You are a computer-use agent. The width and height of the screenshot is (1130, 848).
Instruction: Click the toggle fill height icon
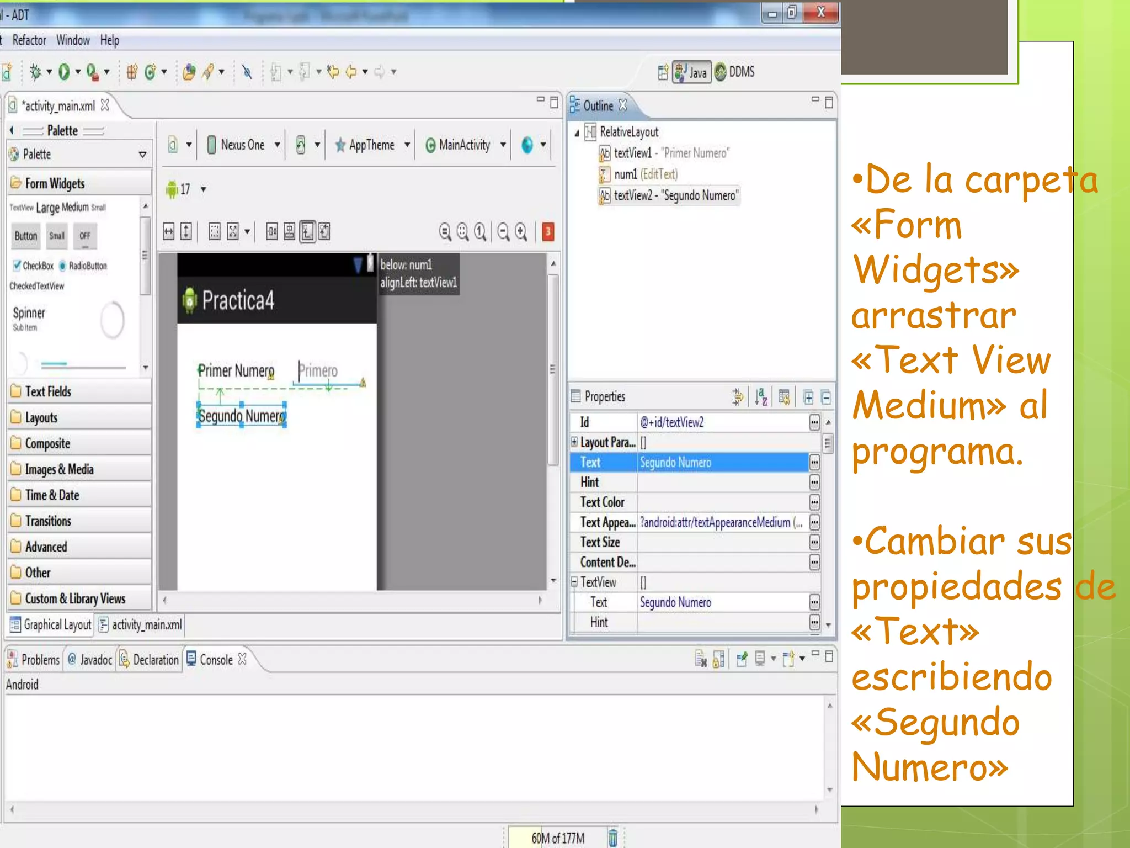point(186,231)
